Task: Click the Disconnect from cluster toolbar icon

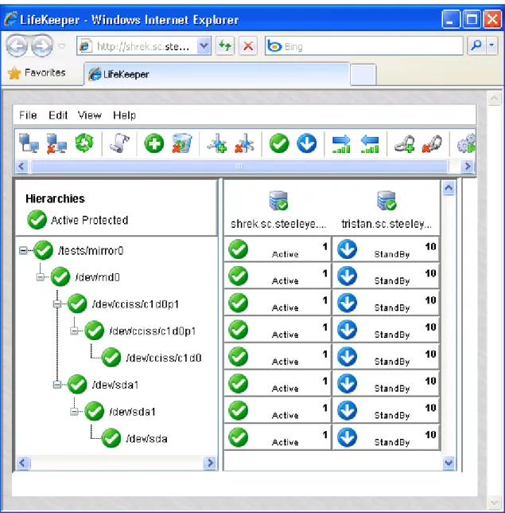Action: (x=56, y=143)
